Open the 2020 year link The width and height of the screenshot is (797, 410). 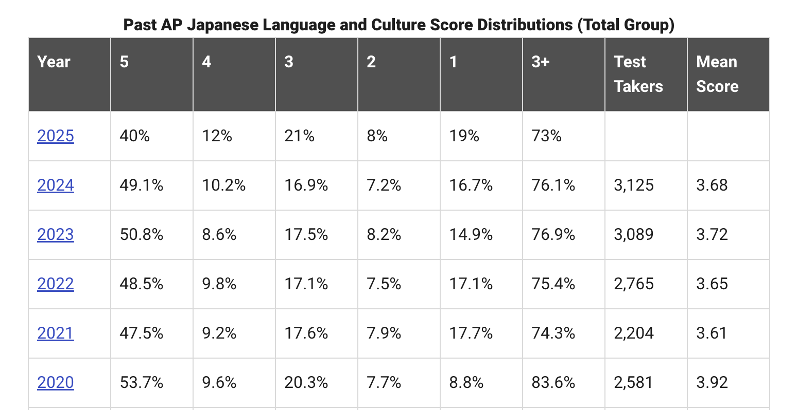pyautogui.click(x=56, y=383)
